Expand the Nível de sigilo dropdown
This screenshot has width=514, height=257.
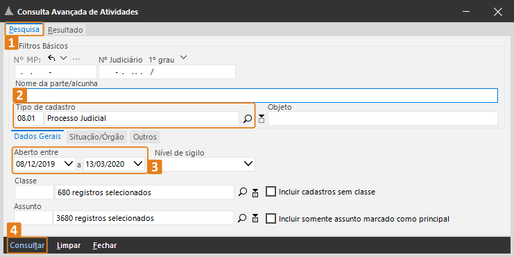[x=249, y=163]
